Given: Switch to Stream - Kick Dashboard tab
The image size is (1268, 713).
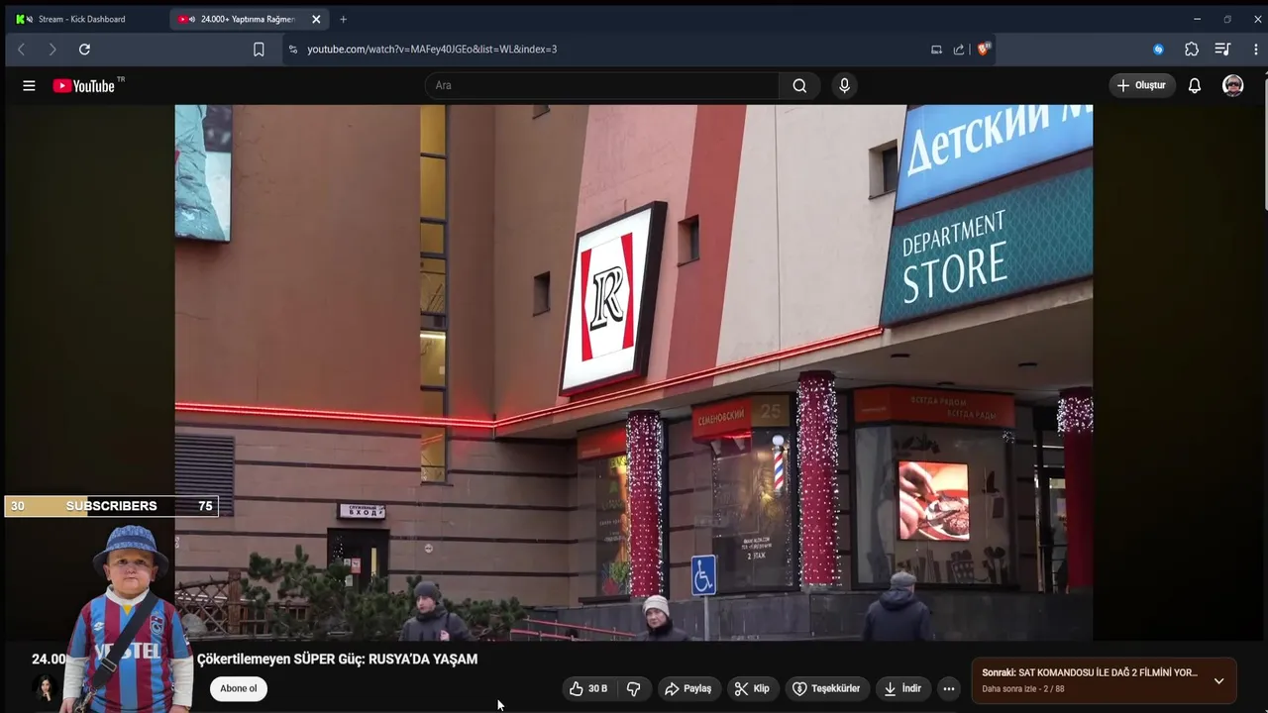Looking at the screenshot, I should (84, 19).
